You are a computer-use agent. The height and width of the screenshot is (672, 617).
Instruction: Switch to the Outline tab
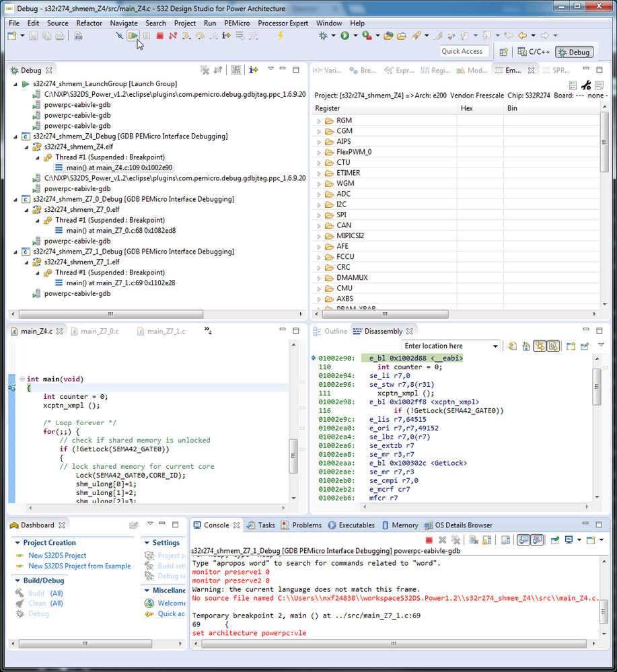point(330,331)
